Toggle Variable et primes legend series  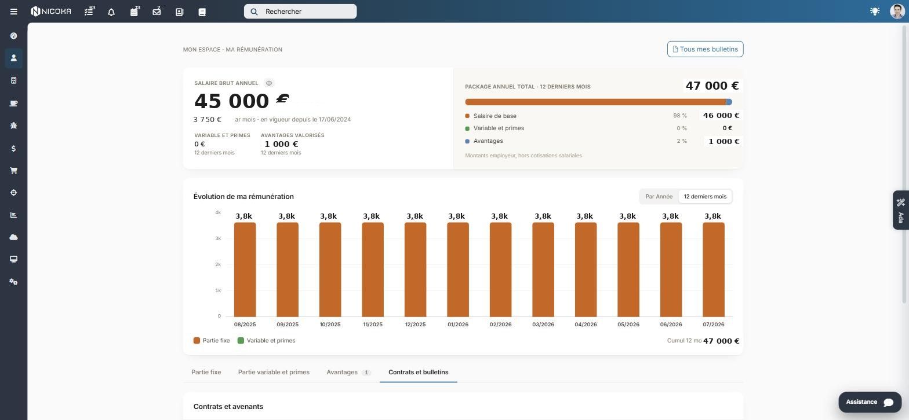(267, 341)
